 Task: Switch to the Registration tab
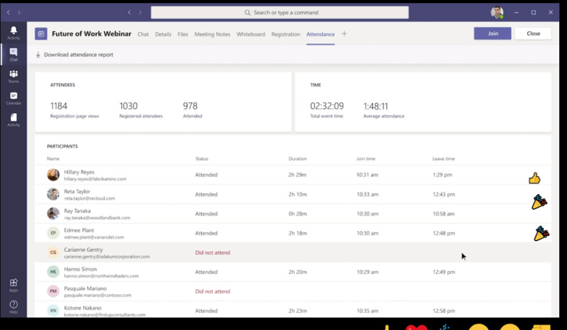coord(285,34)
